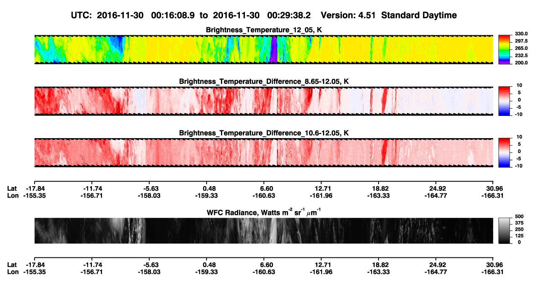Click upper axis latitude value 30.96
Image resolution: width=548 pixels, height=281 pixels.
coord(495,188)
